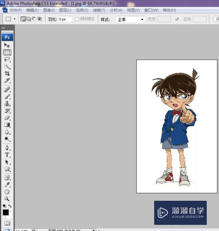The image size is (219, 231).
Task: Open the tool preset picker arrow
Action: tap(14, 19)
